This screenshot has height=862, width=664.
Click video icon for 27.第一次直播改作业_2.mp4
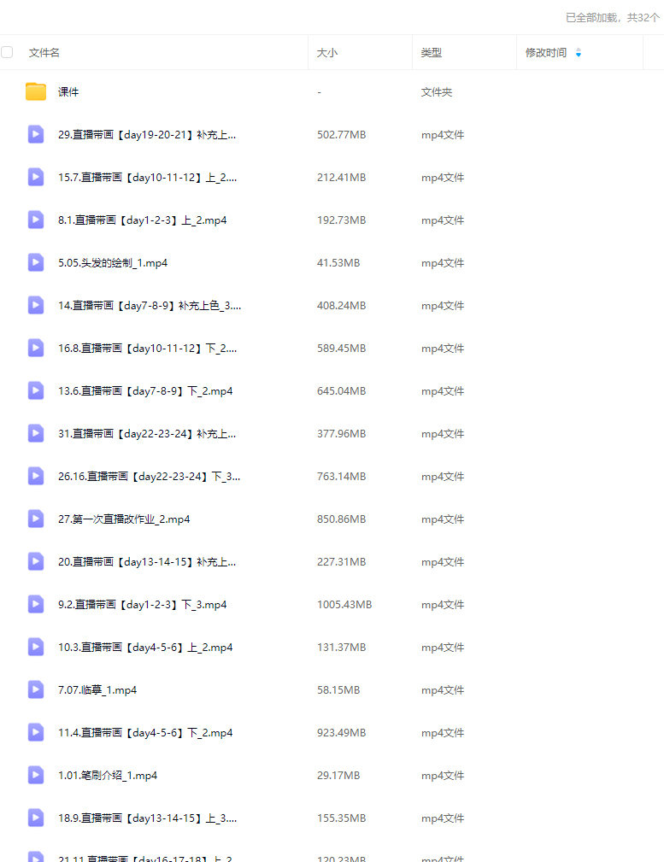tap(36, 519)
